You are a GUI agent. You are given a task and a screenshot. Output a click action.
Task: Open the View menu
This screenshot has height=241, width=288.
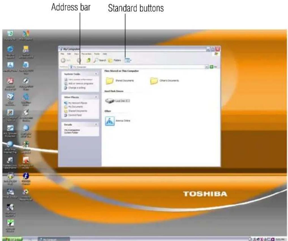pyautogui.click(x=76, y=54)
